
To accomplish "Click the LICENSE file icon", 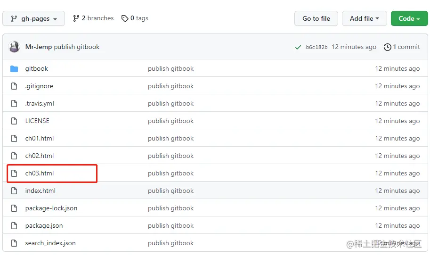I will [14, 121].
